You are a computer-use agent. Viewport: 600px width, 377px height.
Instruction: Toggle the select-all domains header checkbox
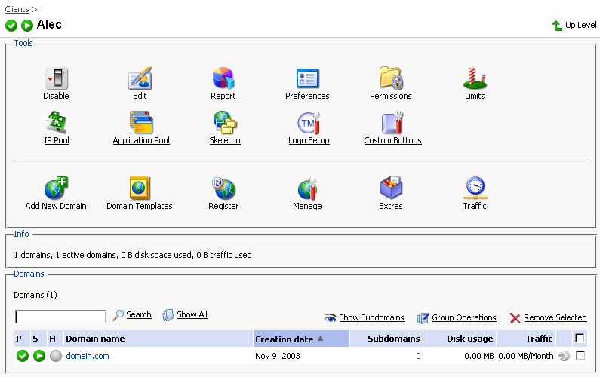coord(580,339)
